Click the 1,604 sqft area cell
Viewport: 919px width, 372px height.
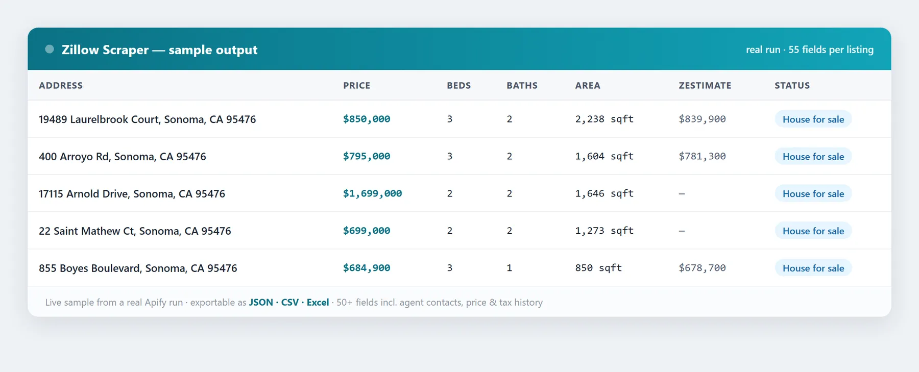[x=604, y=156]
